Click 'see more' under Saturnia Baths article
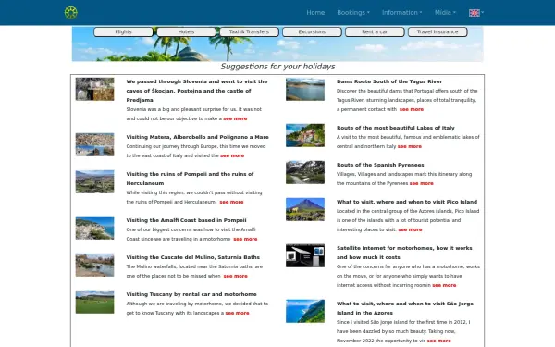Screen dimensions: 555x347 (x=235, y=276)
